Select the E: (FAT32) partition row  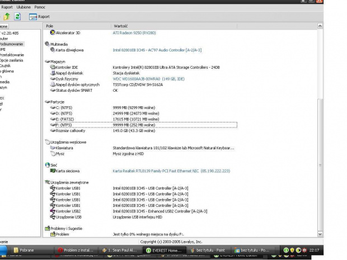point(144,119)
